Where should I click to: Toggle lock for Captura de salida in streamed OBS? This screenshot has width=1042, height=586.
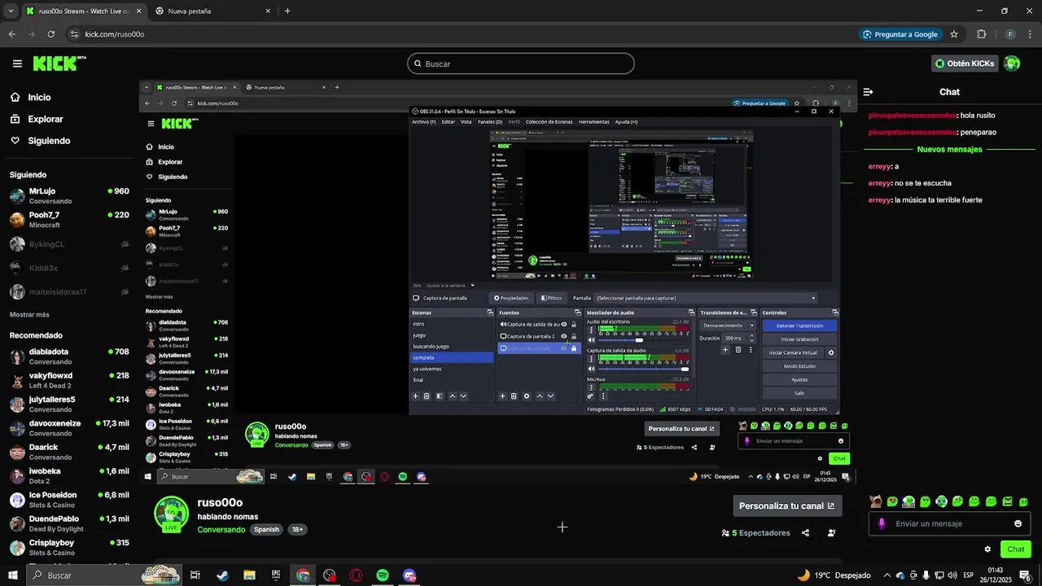tap(574, 324)
